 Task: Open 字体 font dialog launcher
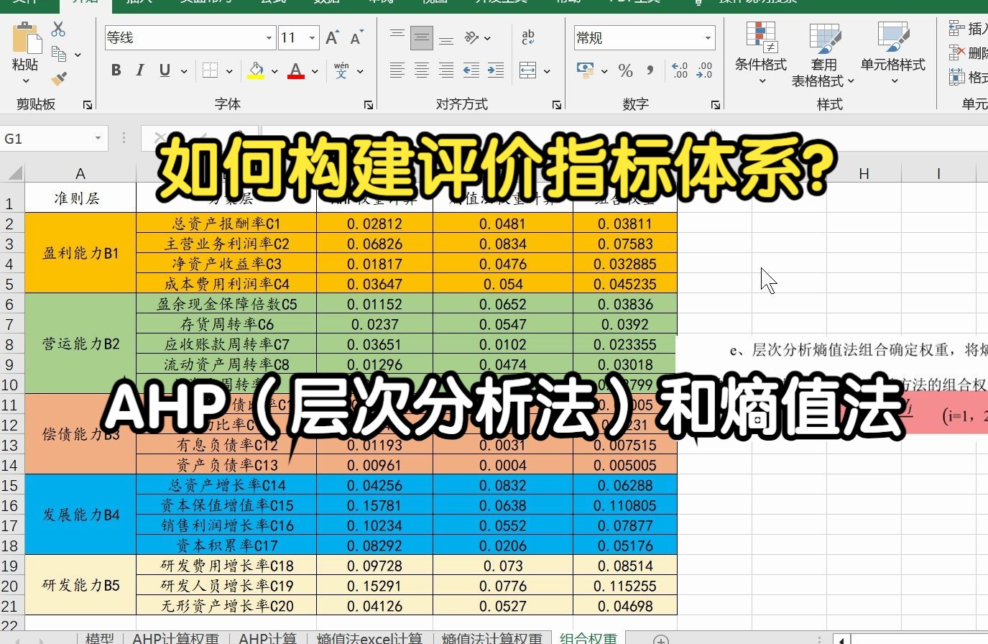369,105
